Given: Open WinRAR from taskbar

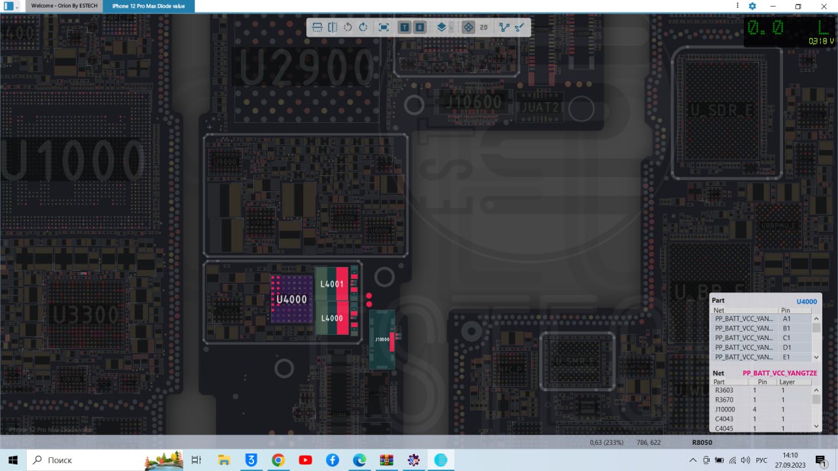Looking at the screenshot, I should (x=386, y=460).
